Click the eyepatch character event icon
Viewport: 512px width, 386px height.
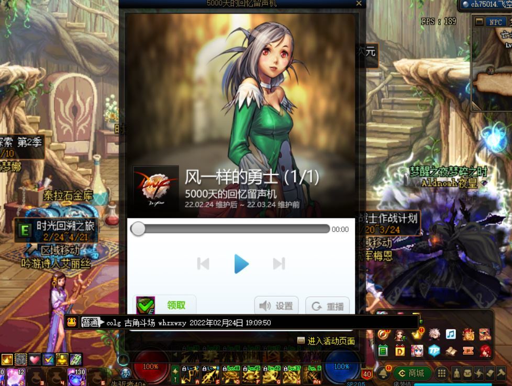(x=485, y=334)
